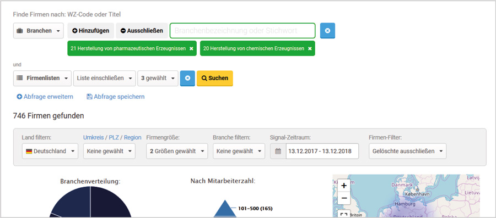Screen dimensions: 496x218
Task: Remove tag 21 Herstellung von pharmazeutischen Erzeugnissen
Action: (191, 48)
